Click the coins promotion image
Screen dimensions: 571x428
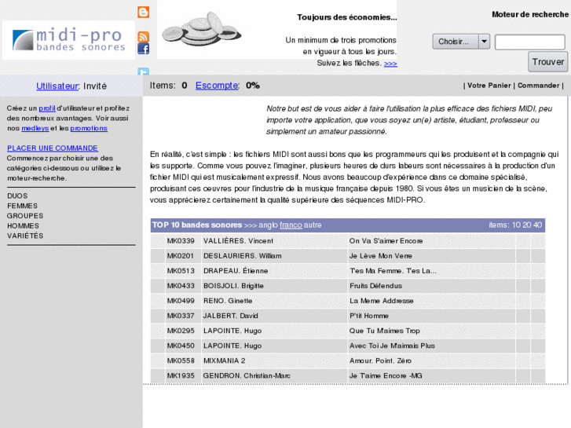[x=201, y=29]
